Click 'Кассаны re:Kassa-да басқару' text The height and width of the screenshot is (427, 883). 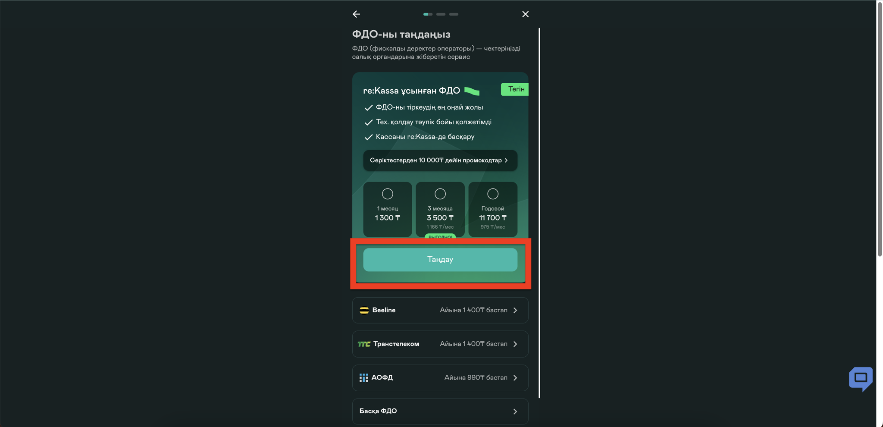point(425,137)
